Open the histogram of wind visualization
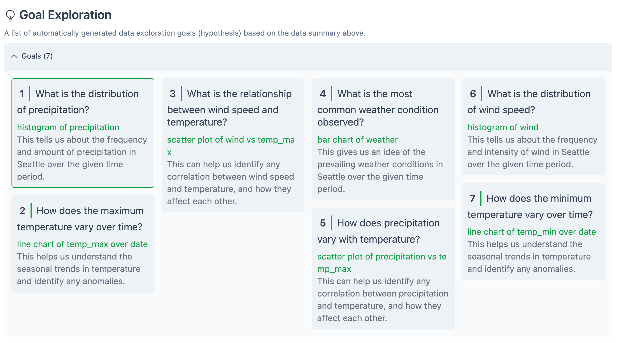Image resolution: width=619 pixels, height=343 pixels. tap(503, 128)
